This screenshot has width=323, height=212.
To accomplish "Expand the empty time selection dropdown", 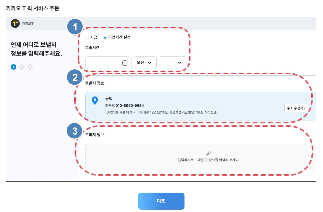I will pos(172,63).
